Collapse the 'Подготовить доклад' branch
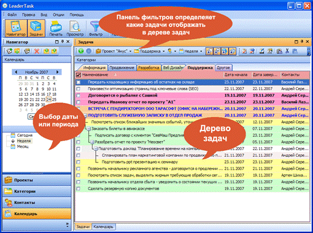The width and height of the screenshot is (313, 233). (96, 149)
